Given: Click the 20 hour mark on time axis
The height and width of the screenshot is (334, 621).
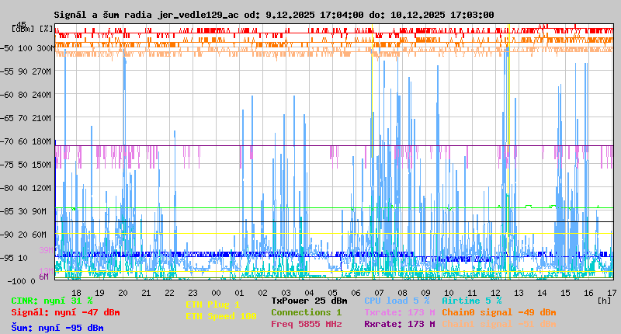Looking at the screenshot, I should point(123,292).
